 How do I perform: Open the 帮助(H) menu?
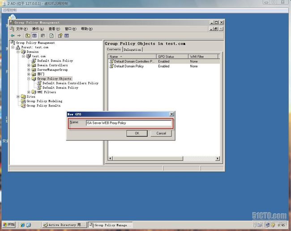[x=87, y=29]
